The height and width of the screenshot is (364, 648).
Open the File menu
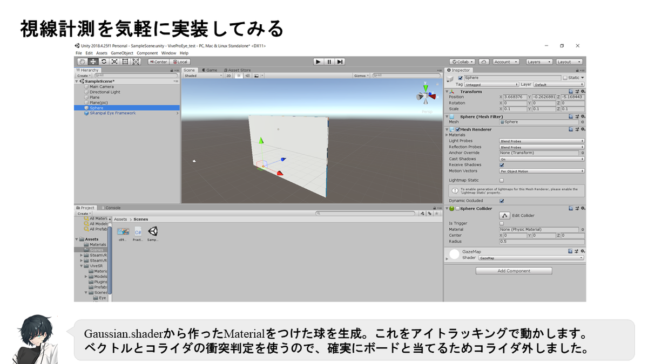tap(79, 53)
